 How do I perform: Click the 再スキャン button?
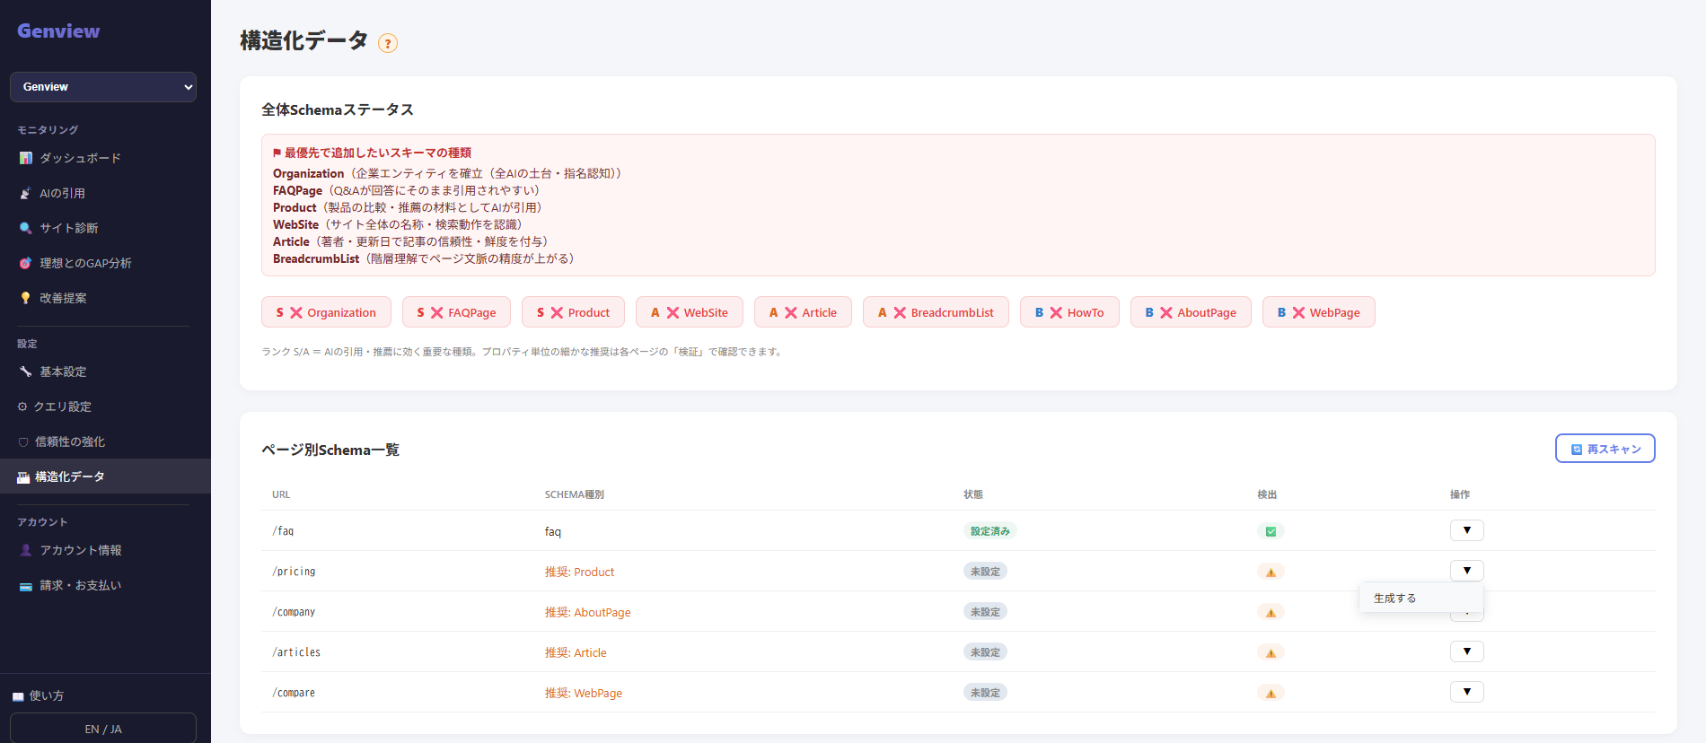pyautogui.click(x=1605, y=449)
